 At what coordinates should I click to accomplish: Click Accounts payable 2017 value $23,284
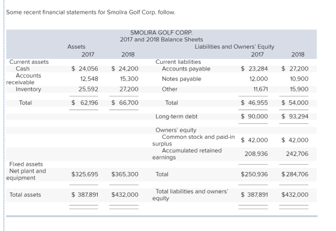coord(254,69)
